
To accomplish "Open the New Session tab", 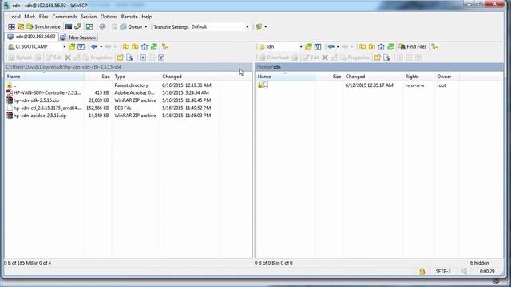I will tap(78, 37).
